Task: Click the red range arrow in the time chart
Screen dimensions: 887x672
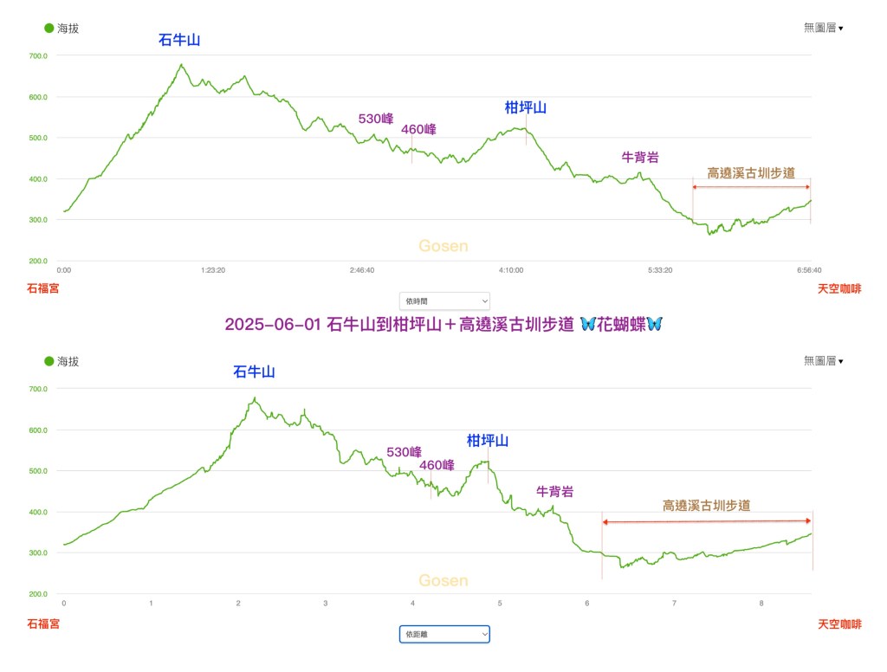Action: click(x=751, y=187)
